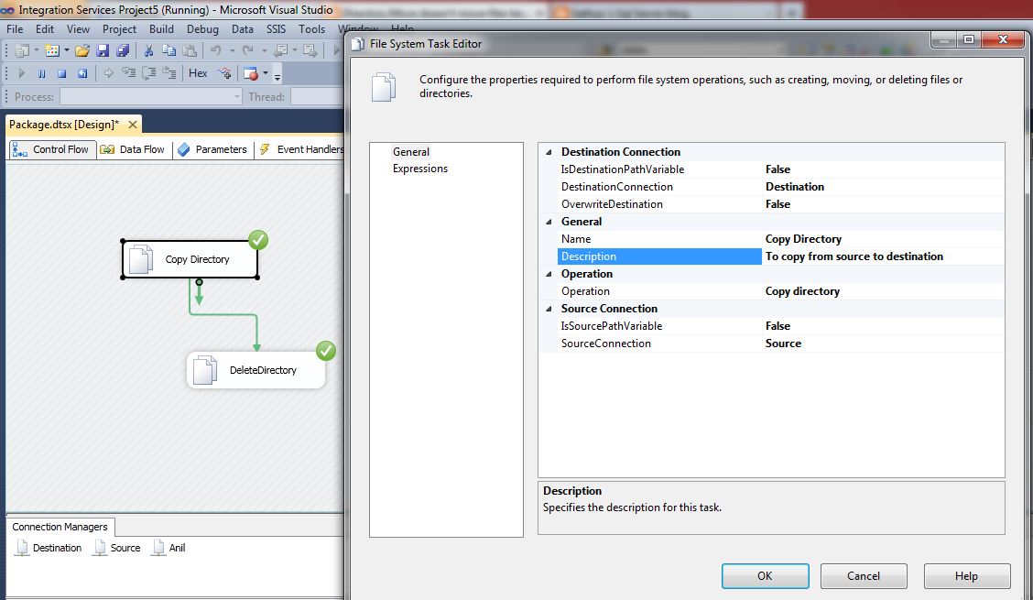This screenshot has height=600, width=1033.
Task: Click the Add New Item toolbar icon
Action: [52, 50]
